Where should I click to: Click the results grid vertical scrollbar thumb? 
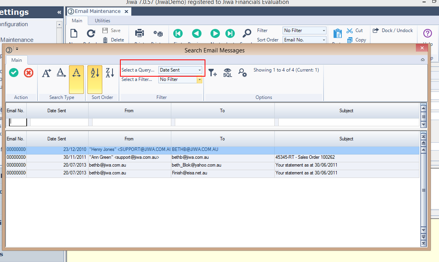tap(423, 190)
